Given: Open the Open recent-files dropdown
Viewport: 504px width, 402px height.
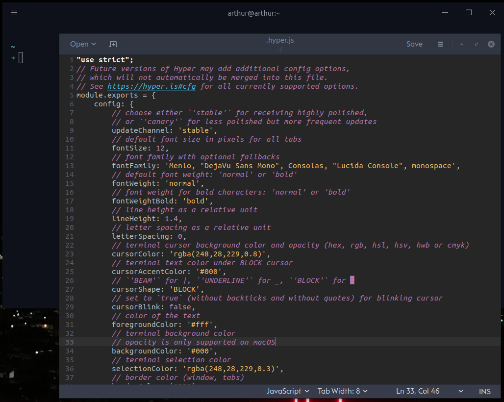Looking at the screenshot, I should coord(82,44).
